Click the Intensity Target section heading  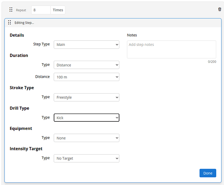coord(26,149)
